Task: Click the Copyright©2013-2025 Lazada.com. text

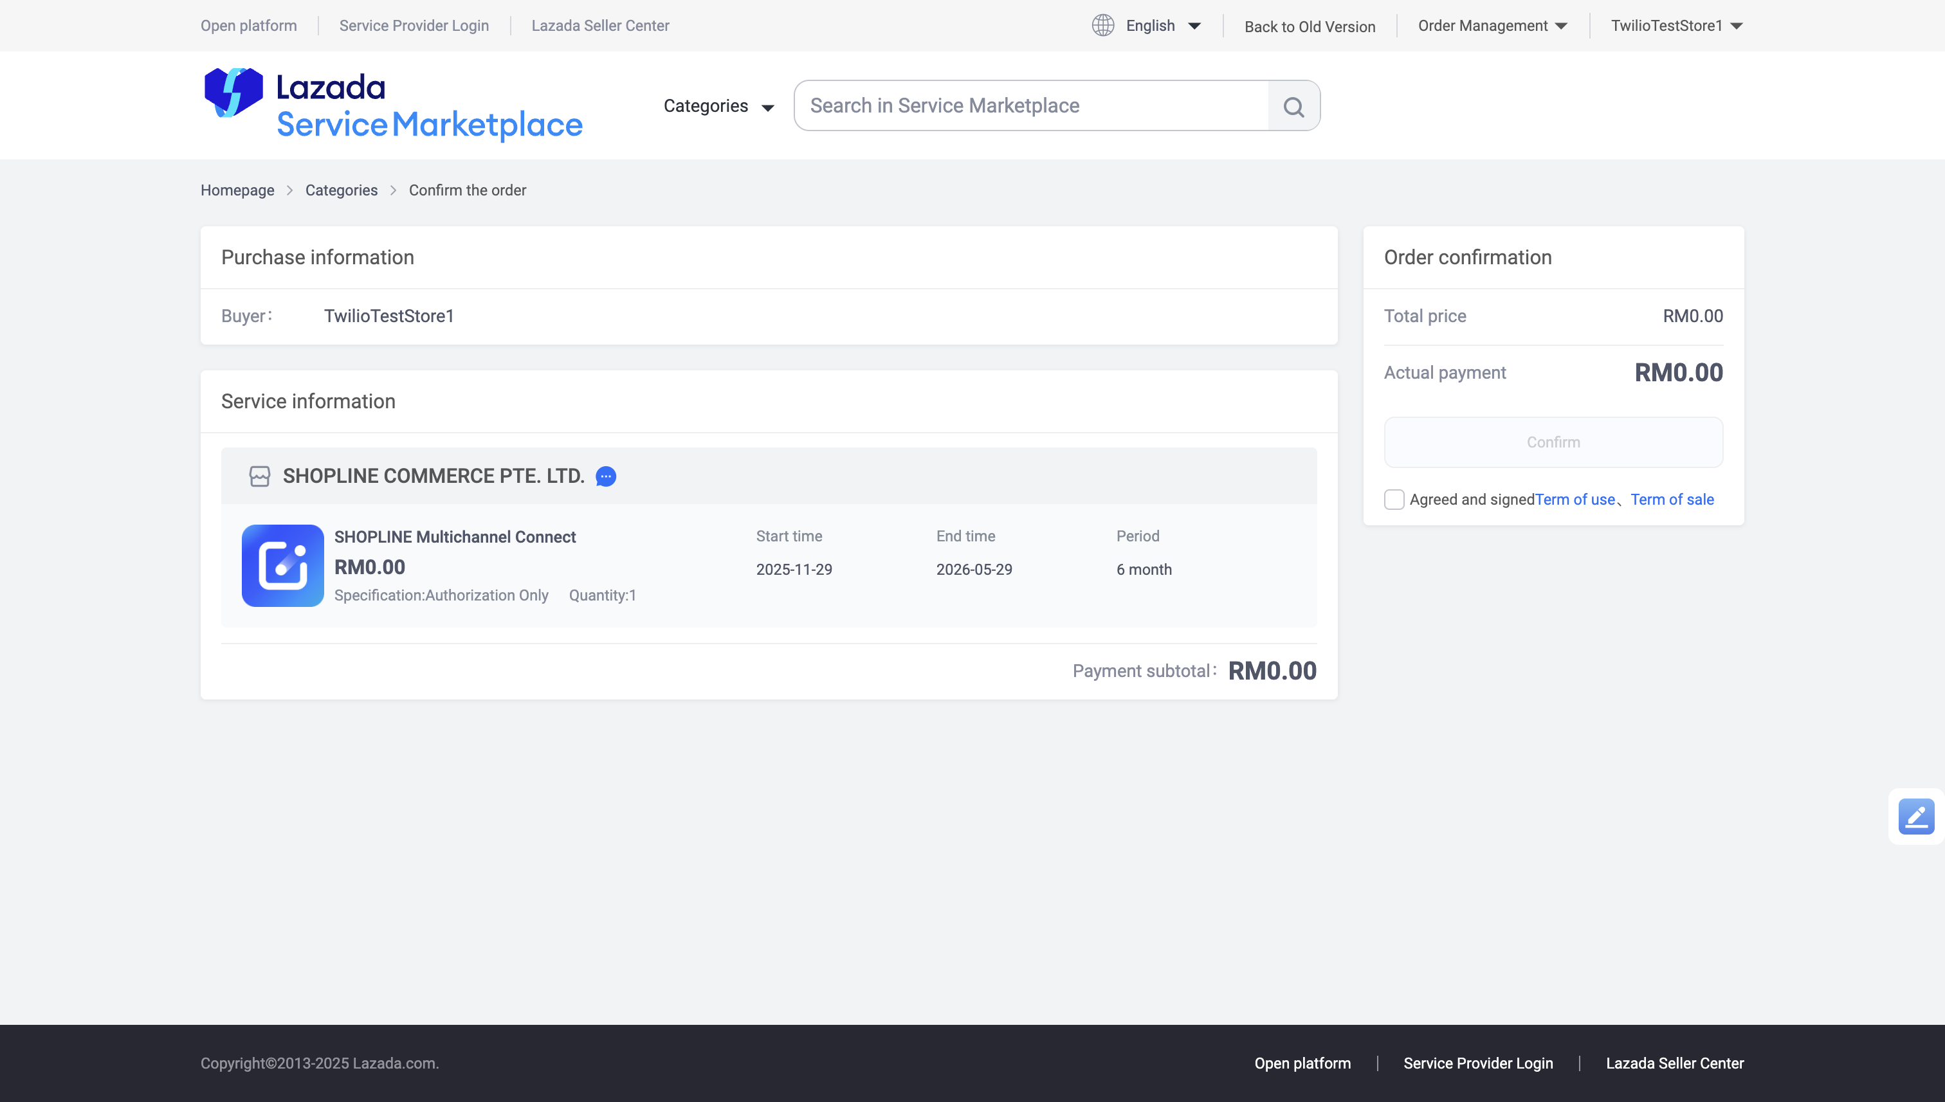Action: coord(320,1063)
